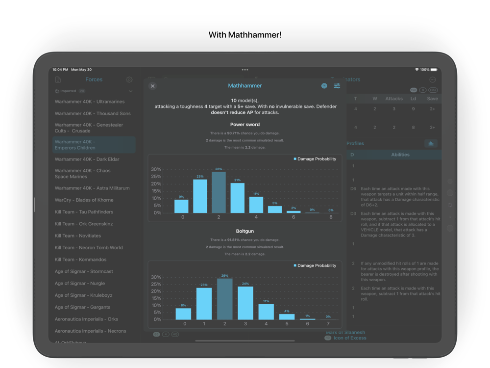Open the more options ellipsis icon
Screen dimensions: 490x368
433,80
